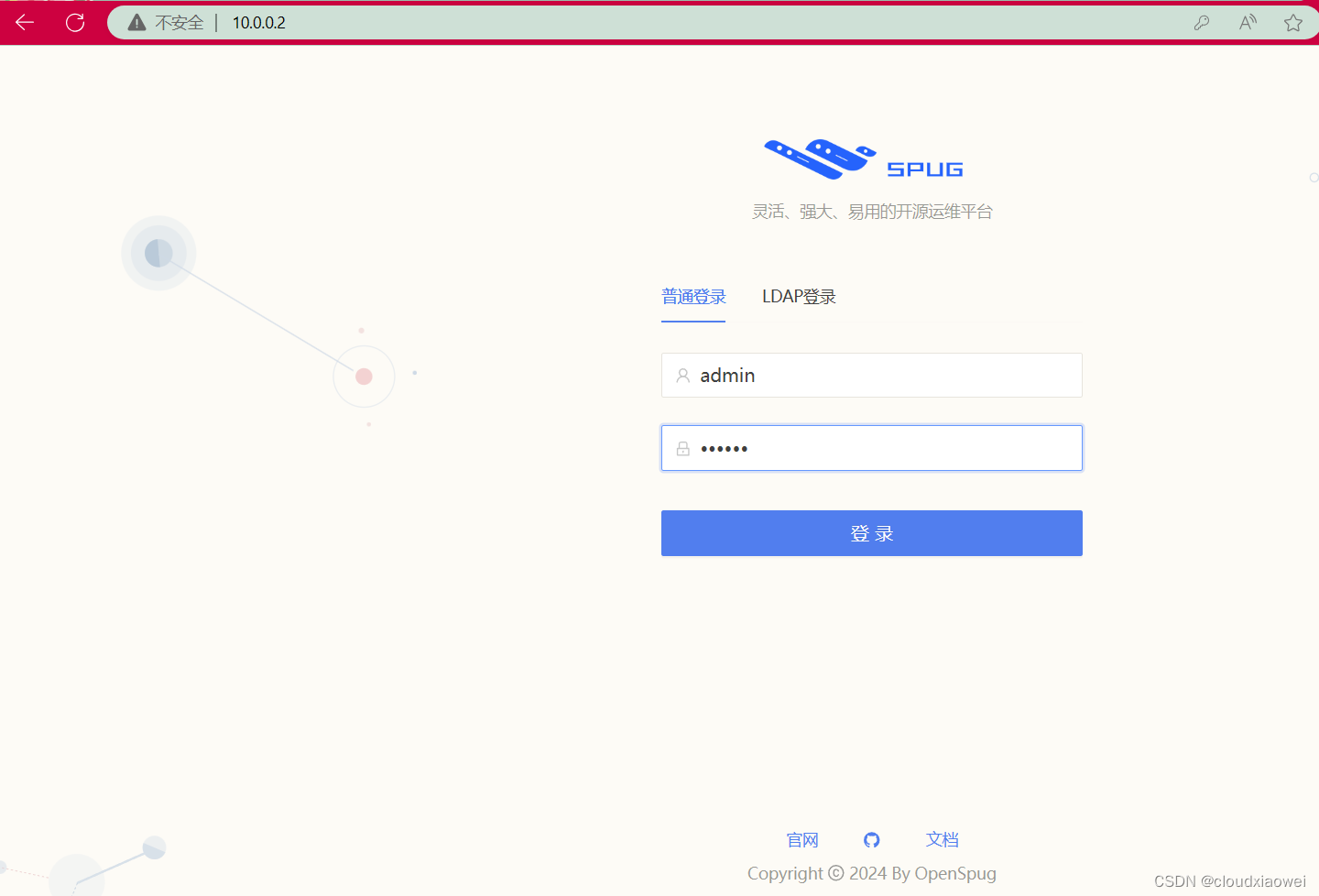Click the lock icon in password field
Image resolution: width=1319 pixels, height=896 pixels.
point(683,449)
